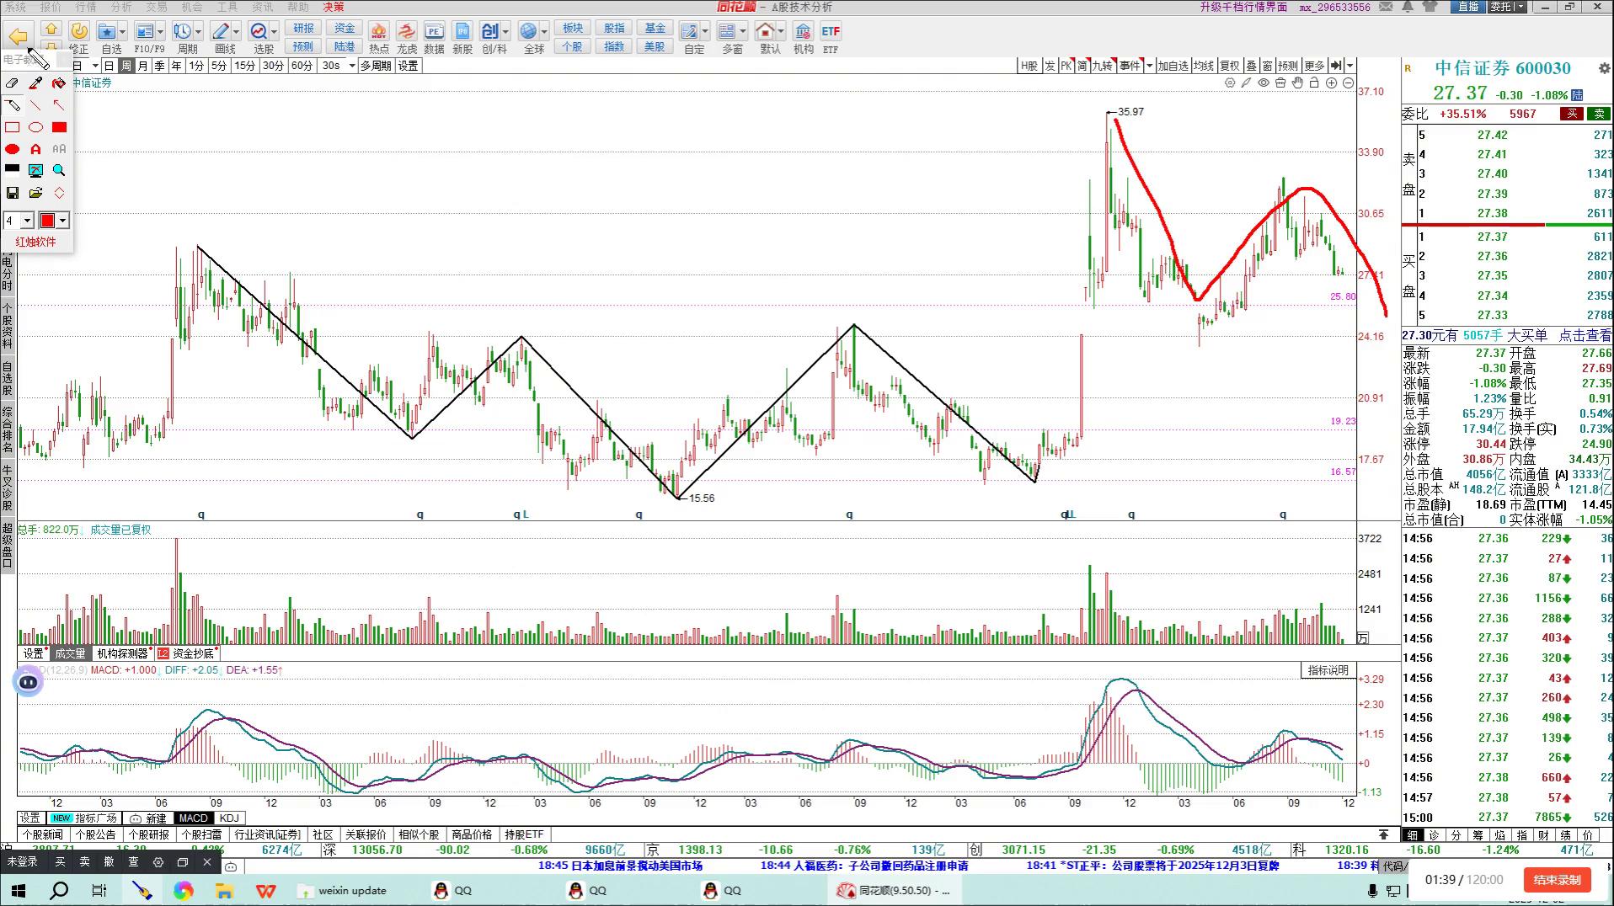Select the color picker eyedropper tool
This screenshot has width=1614, height=906.
click(x=35, y=83)
